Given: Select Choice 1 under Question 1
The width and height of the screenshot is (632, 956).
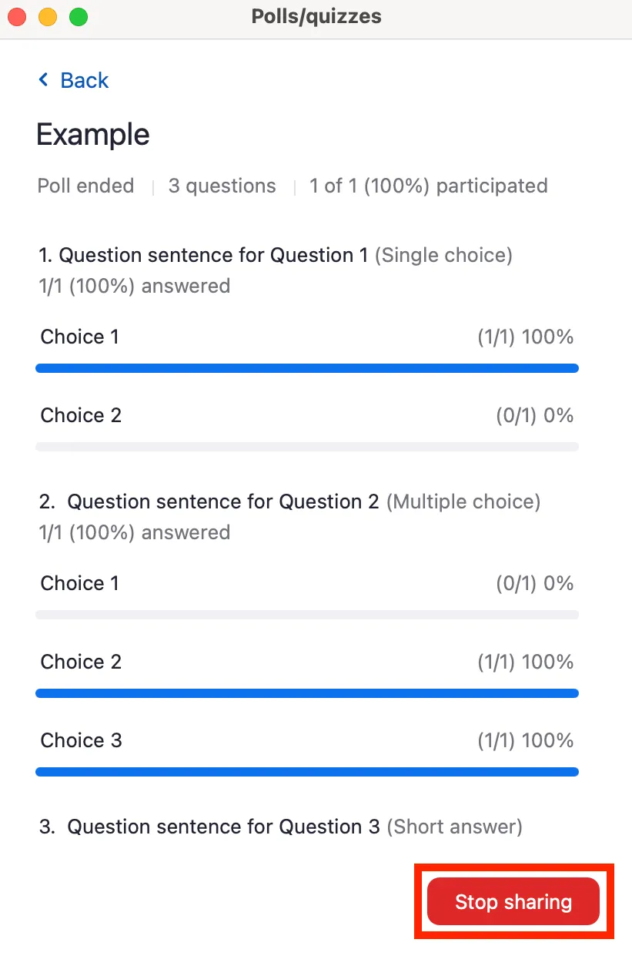Looking at the screenshot, I should pos(80,337).
